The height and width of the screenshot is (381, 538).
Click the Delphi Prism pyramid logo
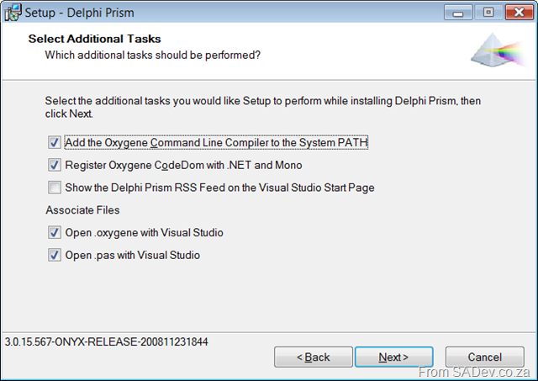[498, 50]
